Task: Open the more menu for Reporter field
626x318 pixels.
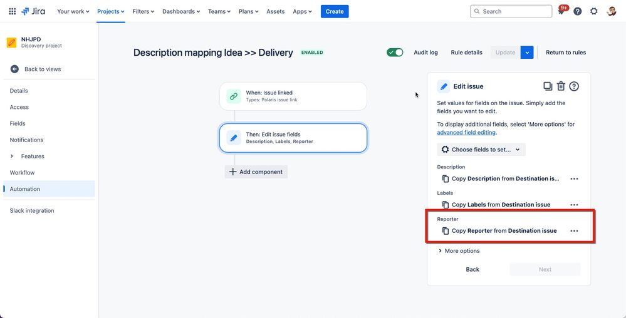Action: click(x=574, y=230)
